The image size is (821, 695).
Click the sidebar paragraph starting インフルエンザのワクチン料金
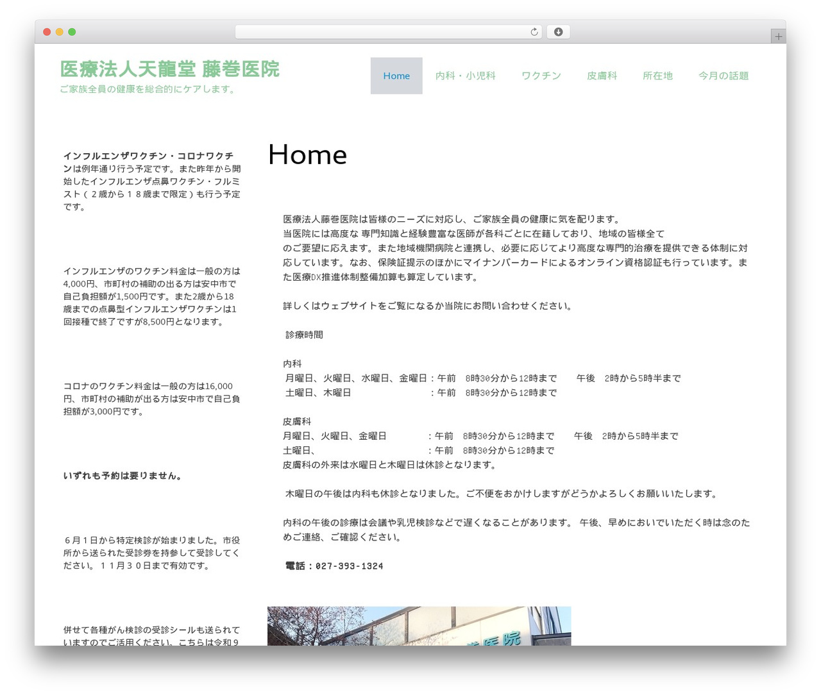click(151, 296)
